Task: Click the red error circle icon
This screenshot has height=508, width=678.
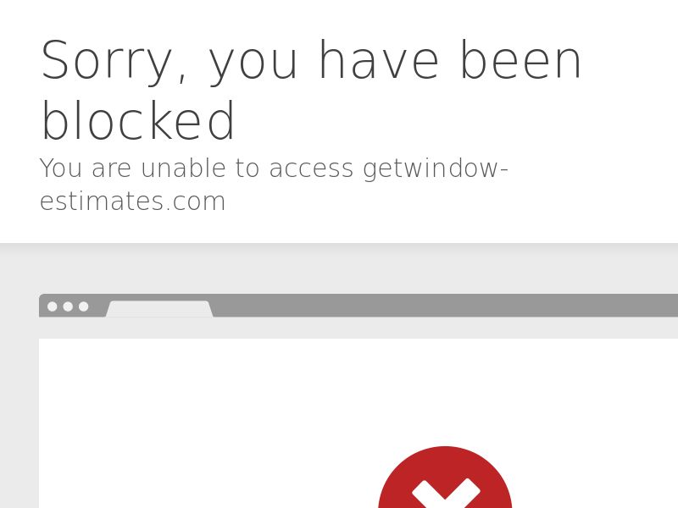Action: tap(445, 478)
